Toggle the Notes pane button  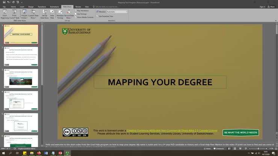[207, 148]
